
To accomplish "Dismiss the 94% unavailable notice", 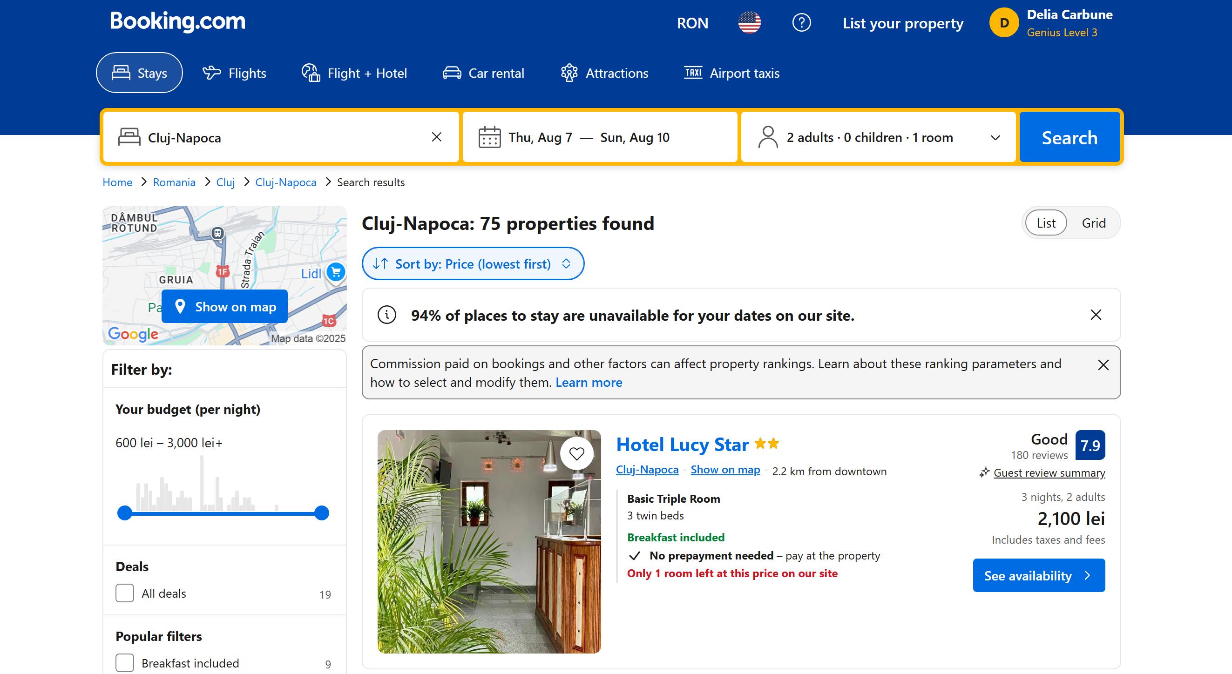I will pyautogui.click(x=1095, y=315).
